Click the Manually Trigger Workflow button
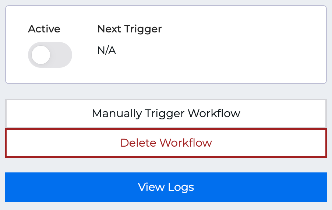 click(166, 113)
